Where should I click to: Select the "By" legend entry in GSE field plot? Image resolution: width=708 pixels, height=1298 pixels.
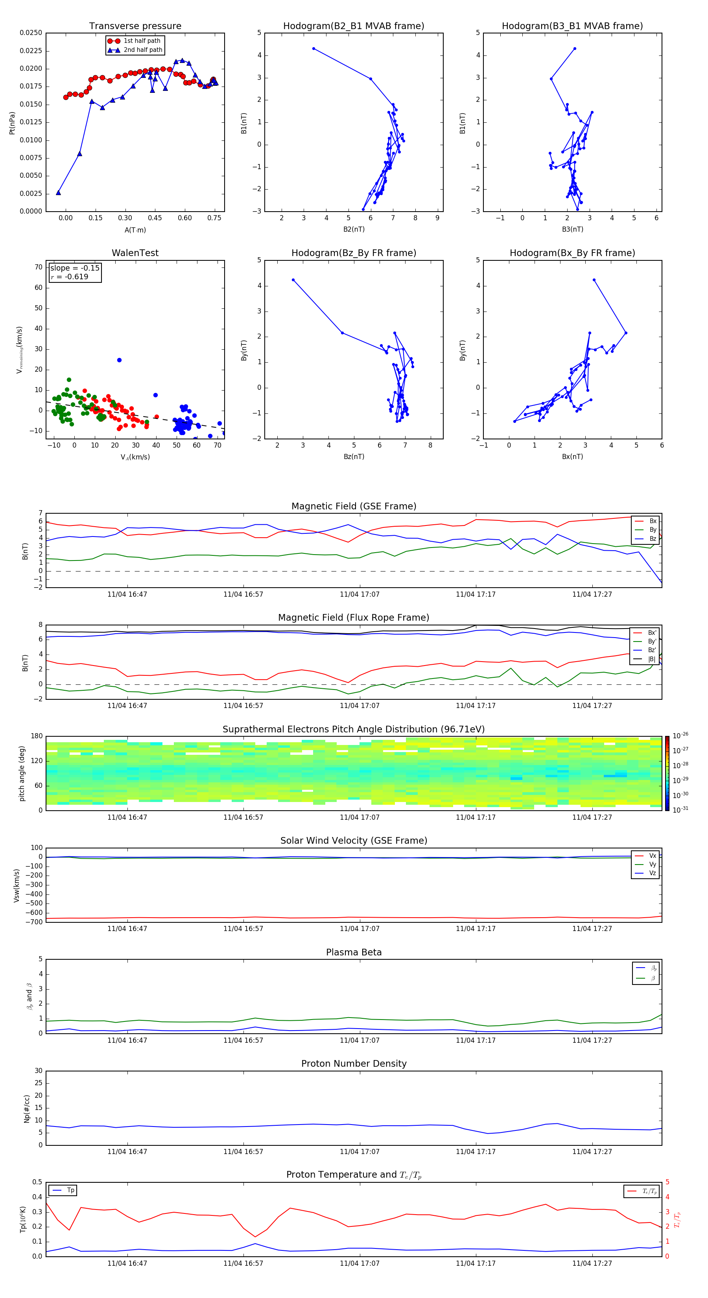(x=645, y=530)
